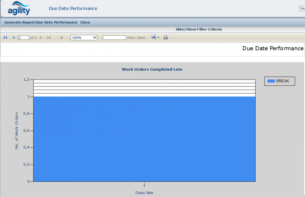Viewport: 305px width, 197px height.
Task: Advance to the next report page
Action: click(41, 37)
